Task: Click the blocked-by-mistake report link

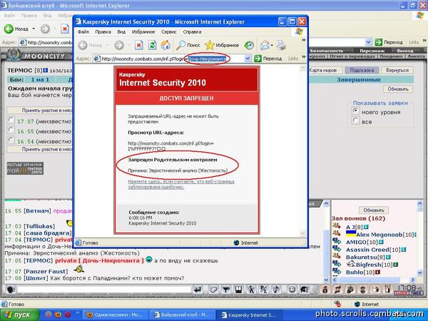Action: pyautogui.click(x=181, y=184)
